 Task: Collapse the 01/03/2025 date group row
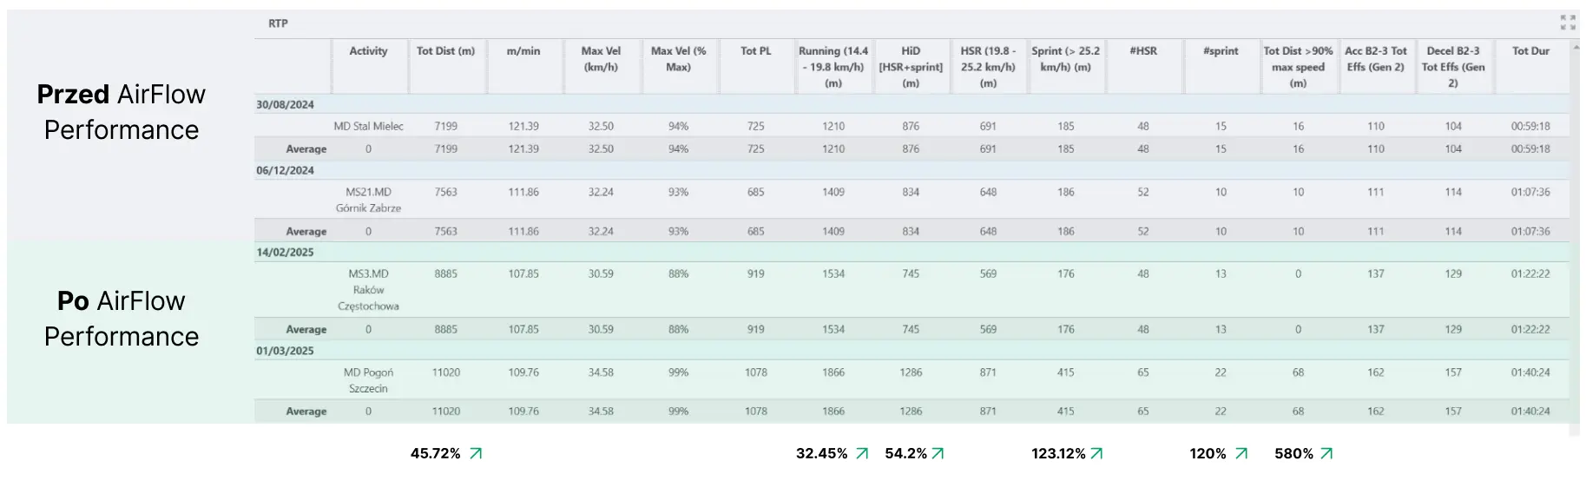click(x=286, y=351)
